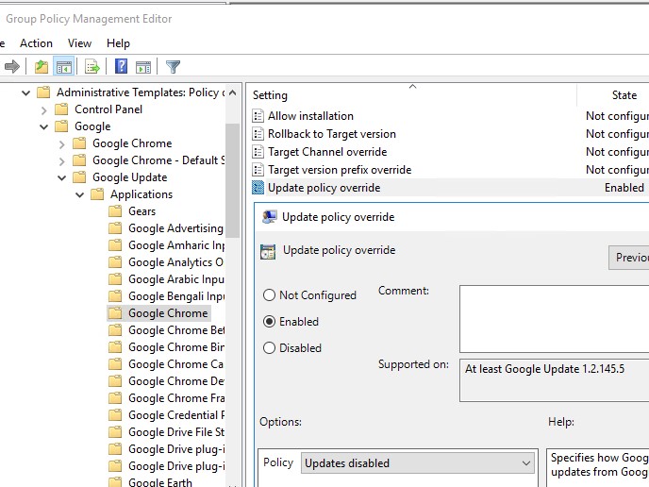The image size is (649, 487).
Task: Click the Up one level folder icon
Action: click(42, 66)
